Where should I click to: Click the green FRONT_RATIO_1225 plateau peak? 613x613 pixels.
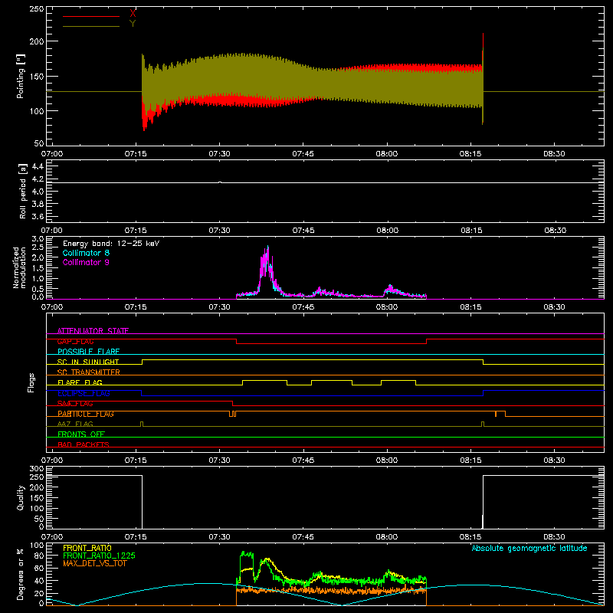tap(246, 553)
